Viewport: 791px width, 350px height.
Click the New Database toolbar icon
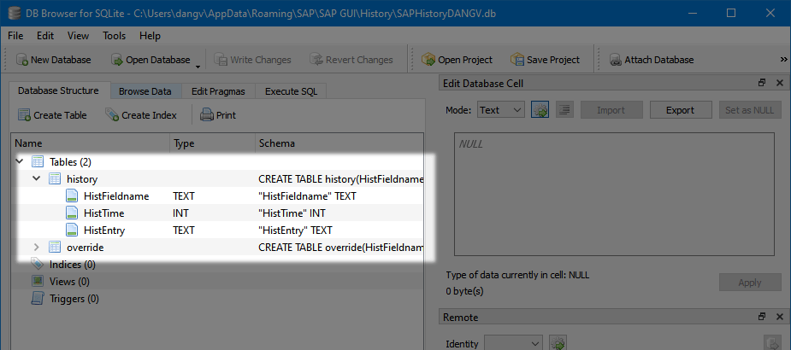point(21,60)
